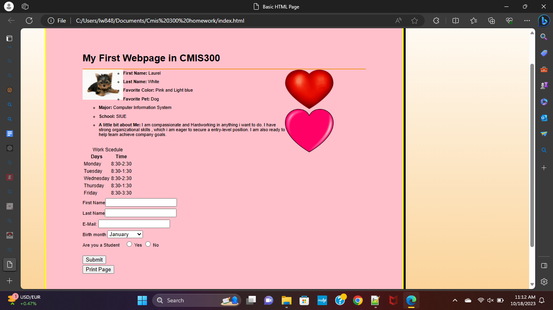Switch to the Google Docs vertical tab
553x310 pixels.
10,134
